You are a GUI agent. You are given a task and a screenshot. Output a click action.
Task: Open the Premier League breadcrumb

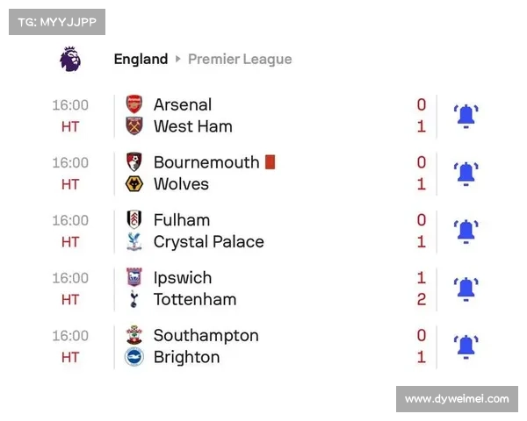pos(240,60)
